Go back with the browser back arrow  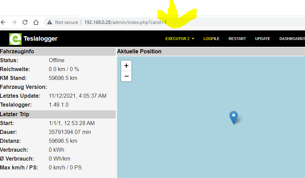tap(3, 22)
